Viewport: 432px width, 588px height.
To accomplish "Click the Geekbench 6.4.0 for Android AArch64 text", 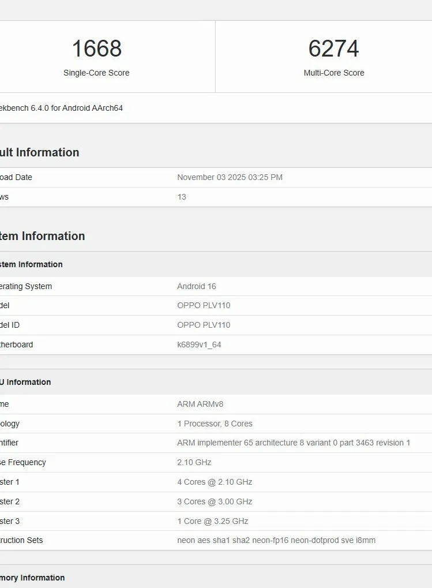I will tap(61, 108).
